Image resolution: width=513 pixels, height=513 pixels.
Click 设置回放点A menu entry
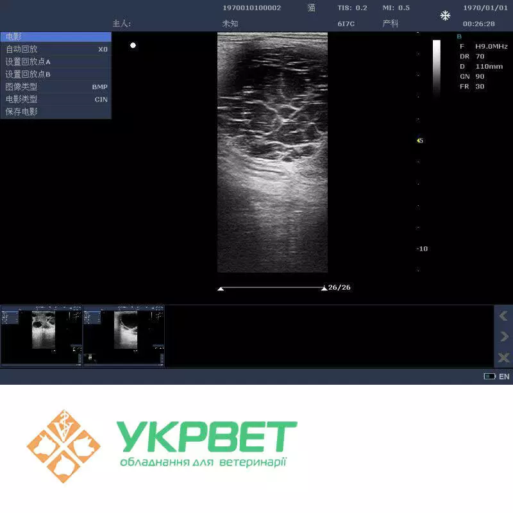pos(56,62)
